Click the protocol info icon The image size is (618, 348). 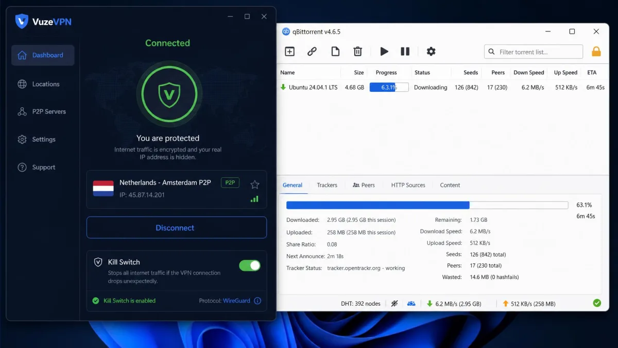(x=257, y=301)
